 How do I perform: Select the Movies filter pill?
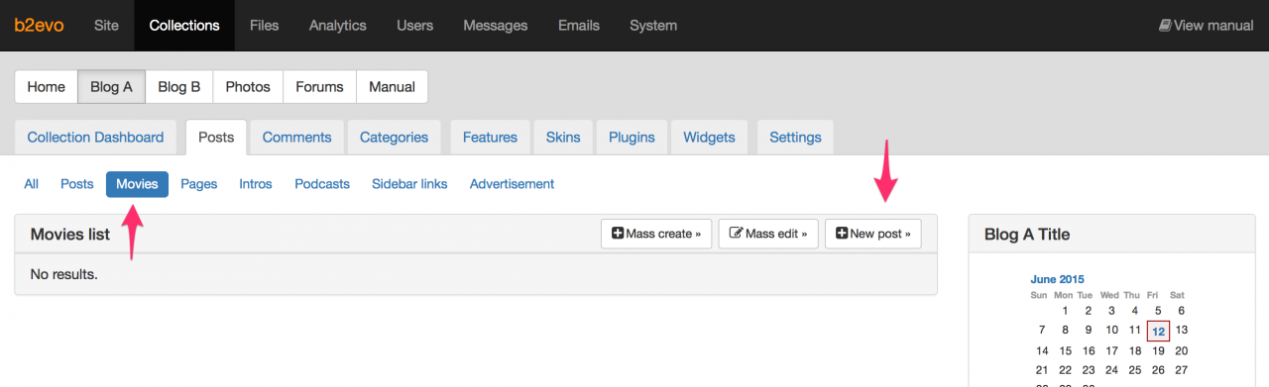(137, 184)
